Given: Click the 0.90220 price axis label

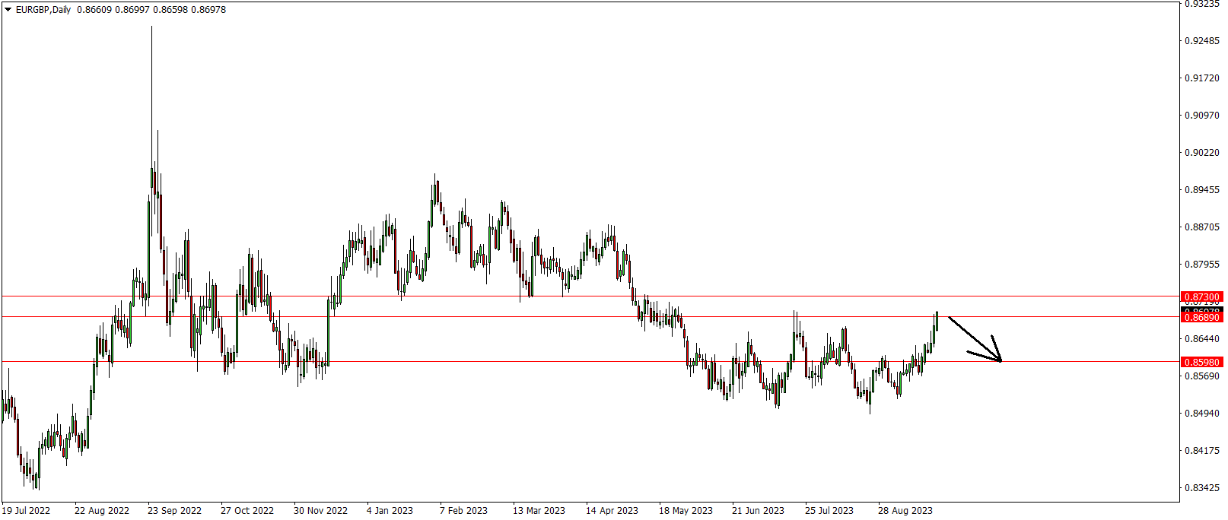Looking at the screenshot, I should pos(1202,152).
